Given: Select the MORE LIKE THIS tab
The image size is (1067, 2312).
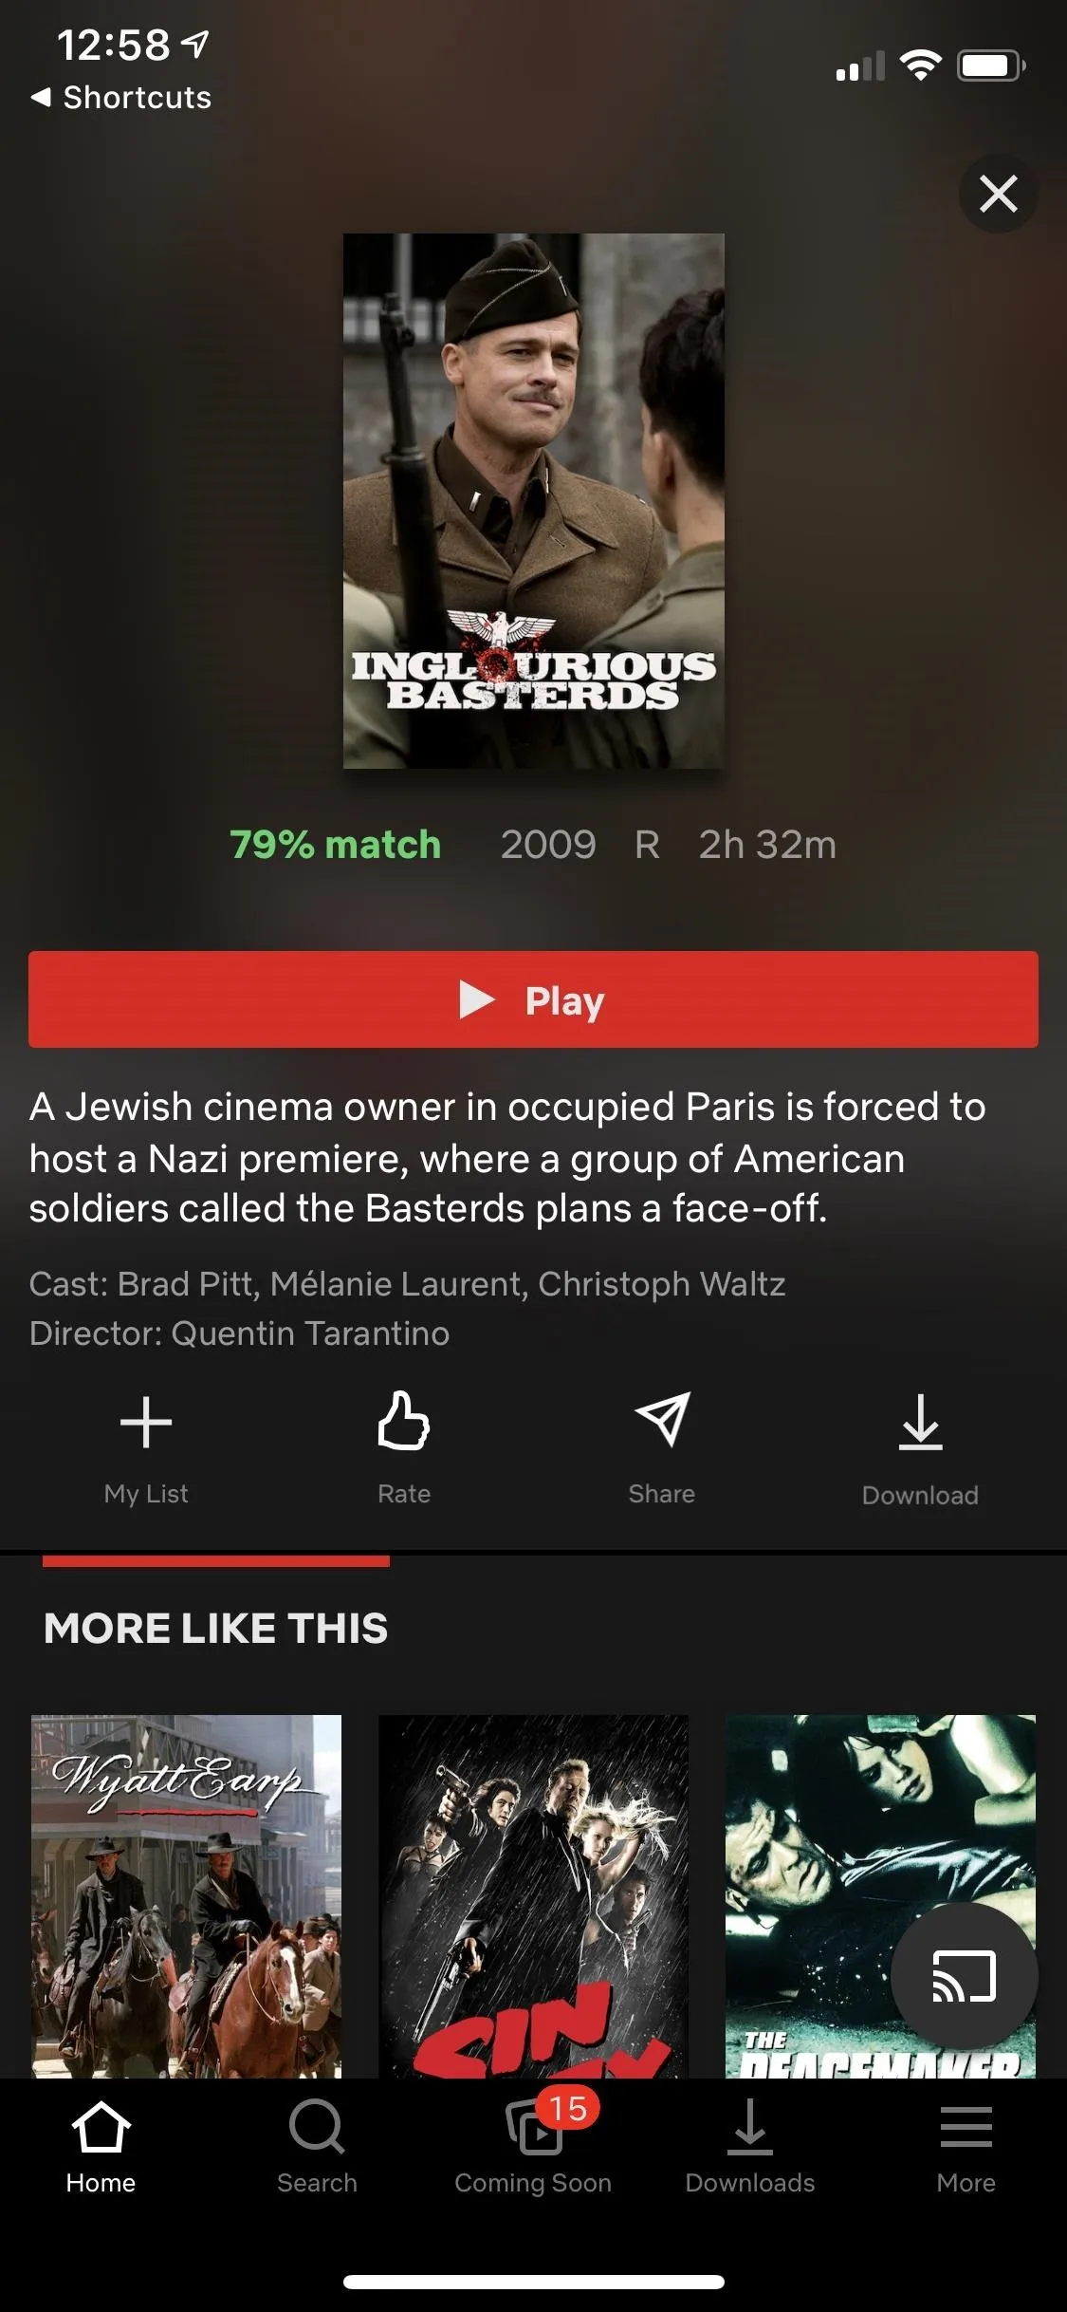Looking at the screenshot, I should pos(215,1628).
